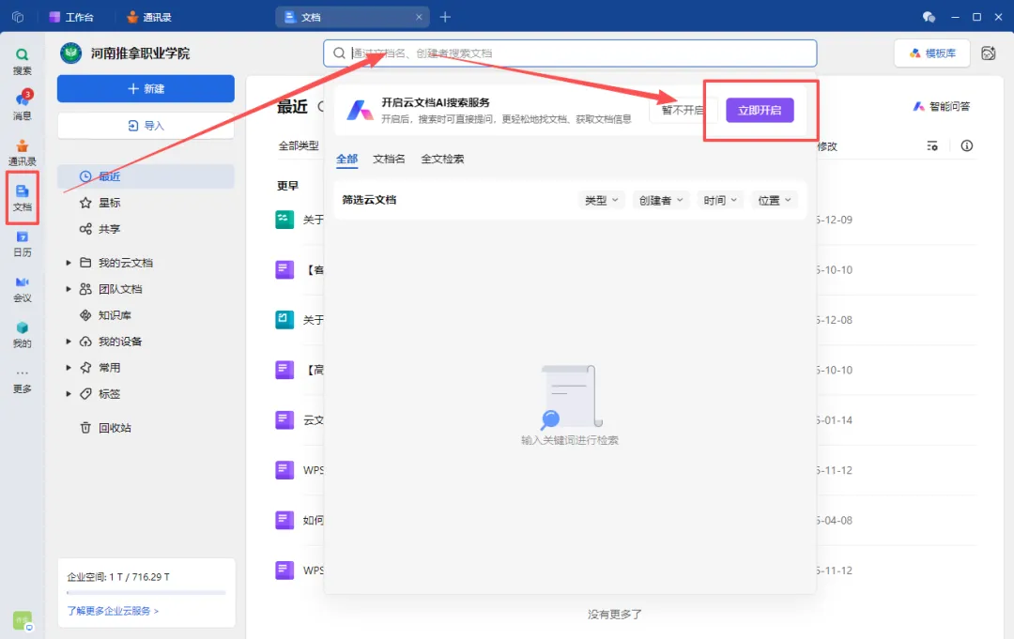Switch to 文档名 search tab
1014x639 pixels.
(x=389, y=159)
